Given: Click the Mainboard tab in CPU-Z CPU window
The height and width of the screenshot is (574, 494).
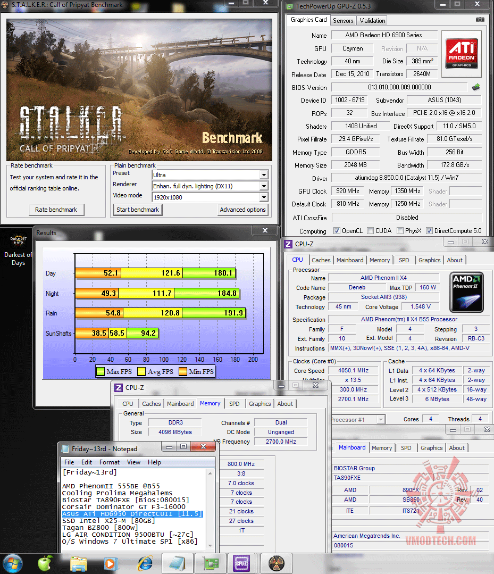Looking at the screenshot, I should click(350, 260).
